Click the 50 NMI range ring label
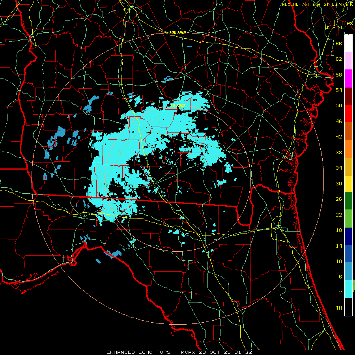Image resolution: width=355 pixels, height=355 pixels. [x=177, y=105]
